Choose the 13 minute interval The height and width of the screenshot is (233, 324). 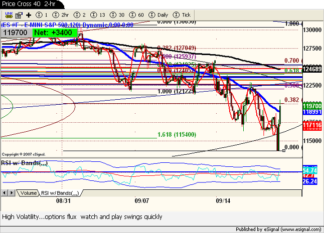point(97,15)
